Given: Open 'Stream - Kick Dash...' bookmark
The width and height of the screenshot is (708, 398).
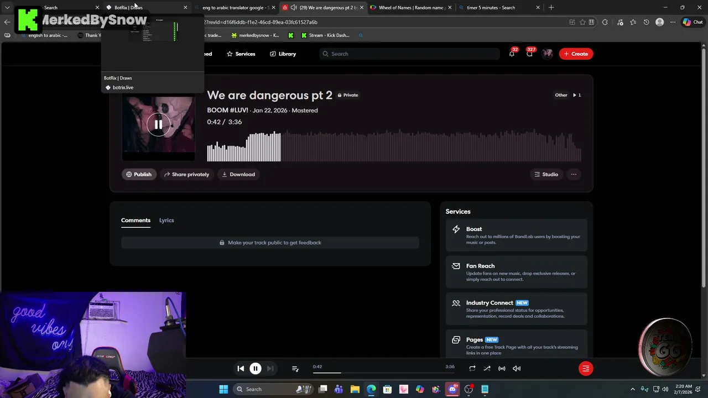Looking at the screenshot, I should 325,35.
